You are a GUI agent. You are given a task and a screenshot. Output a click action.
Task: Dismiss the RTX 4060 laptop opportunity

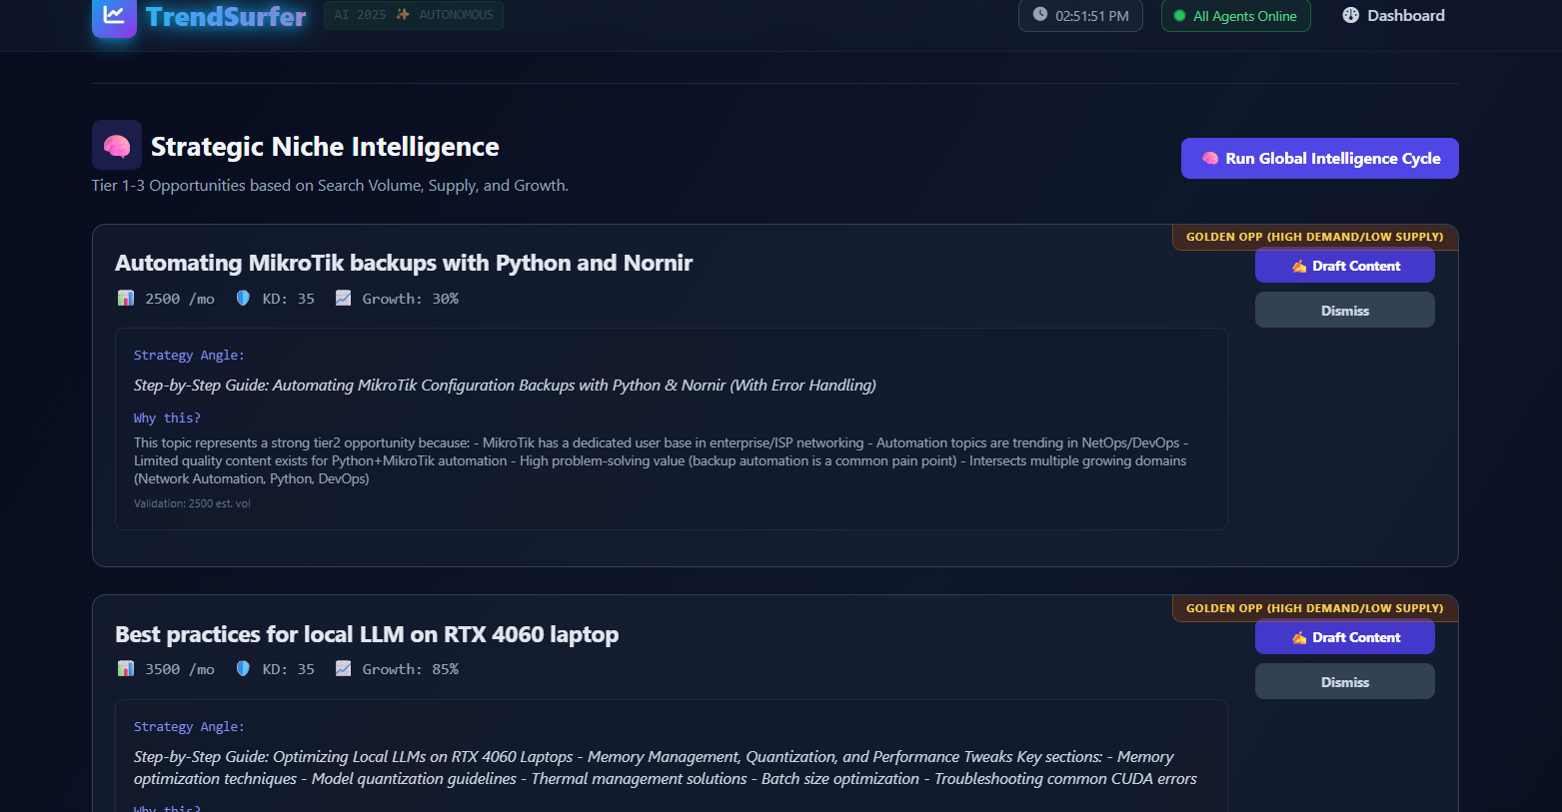pyautogui.click(x=1344, y=682)
